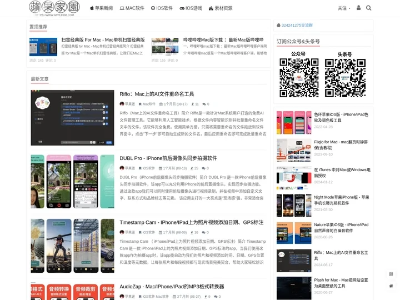Open sidebar Nature thumbnail
Viewport: 400px width, 300px height.
[294, 233]
